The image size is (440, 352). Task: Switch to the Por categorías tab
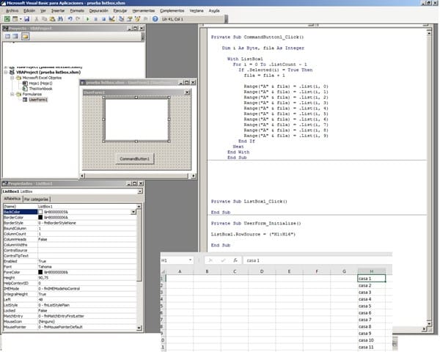point(36,199)
